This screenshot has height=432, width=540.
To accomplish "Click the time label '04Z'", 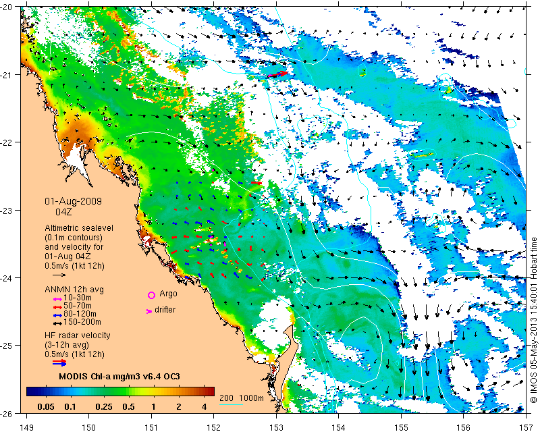I will pyautogui.click(x=63, y=212).
